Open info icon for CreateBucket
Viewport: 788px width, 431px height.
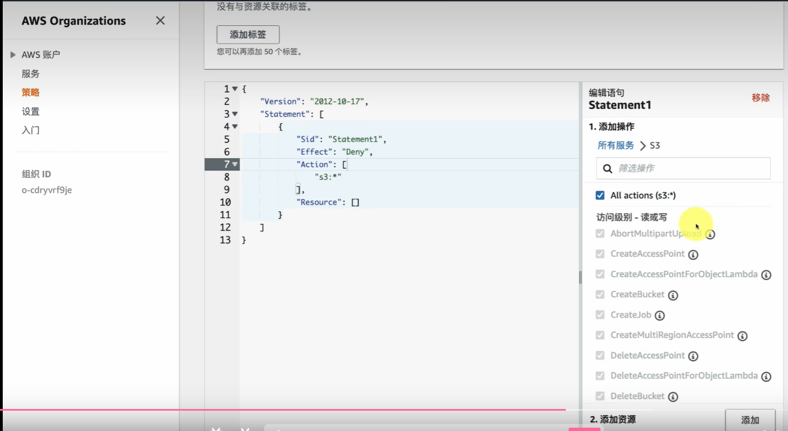coord(673,295)
